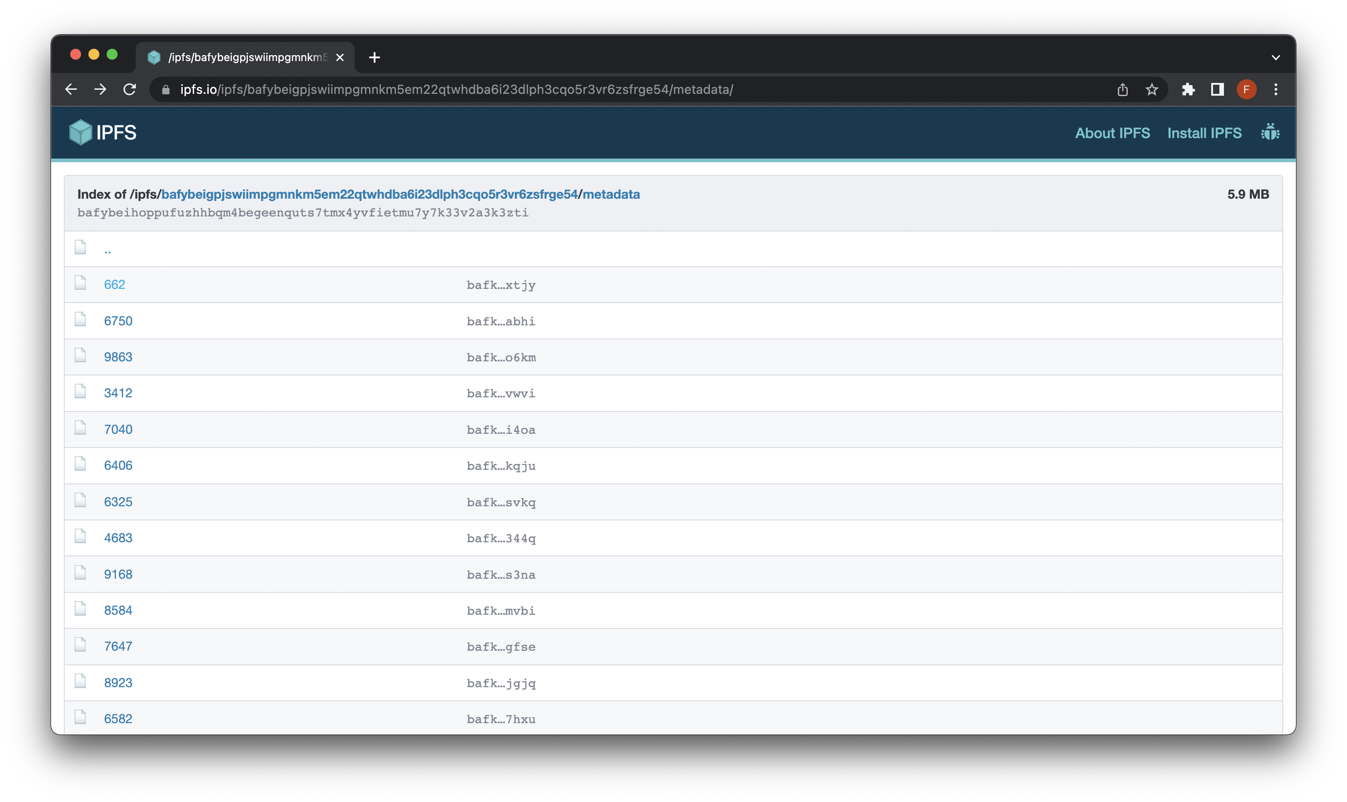This screenshot has width=1347, height=802.
Task: Click the bafk…abhi hash for 6750
Action: coord(501,322)
